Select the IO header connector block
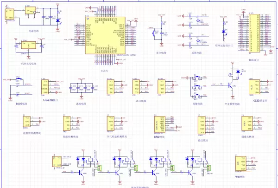278x188 pixels. 254,34
